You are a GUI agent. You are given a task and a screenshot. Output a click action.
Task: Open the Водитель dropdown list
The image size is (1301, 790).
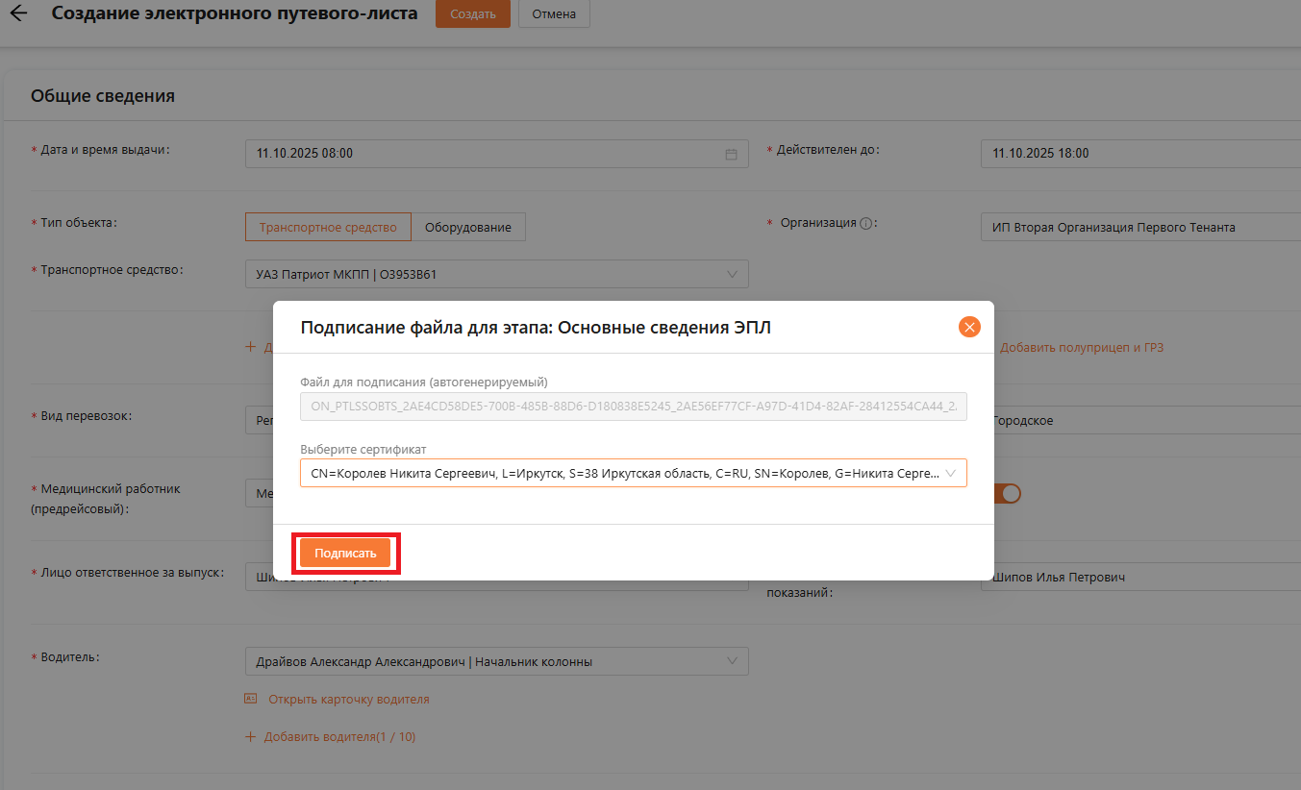coord(496,661)
